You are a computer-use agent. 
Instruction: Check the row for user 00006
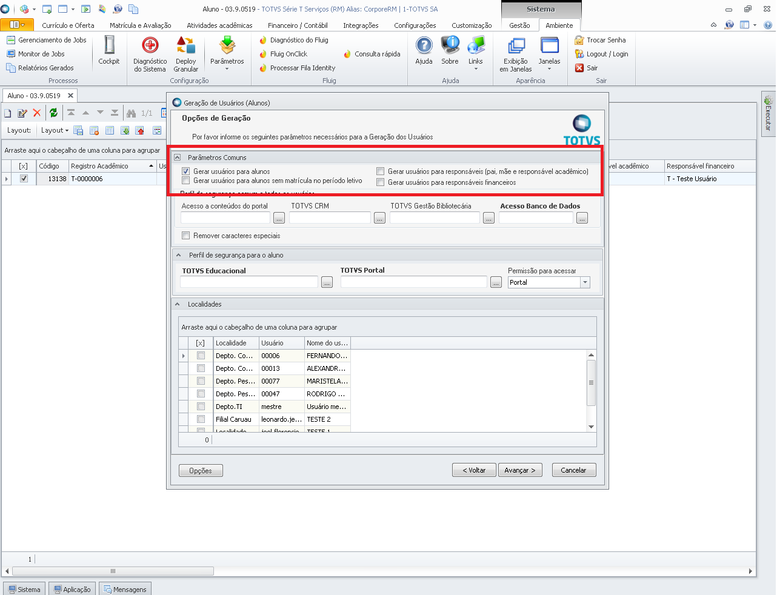[x=201, y=356]
